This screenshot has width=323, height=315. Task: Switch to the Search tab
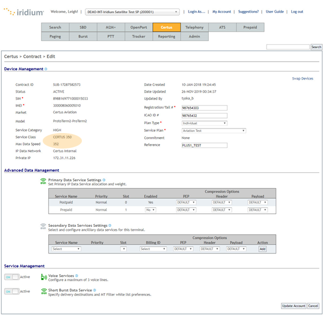(x=55, y=27)
